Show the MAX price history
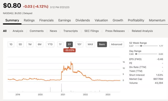Viewport: 168px width, 101px height. 90,44
